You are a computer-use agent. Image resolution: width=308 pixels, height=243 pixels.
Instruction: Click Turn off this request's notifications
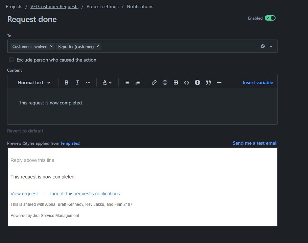pyautogui.click(x=84, y=194)
